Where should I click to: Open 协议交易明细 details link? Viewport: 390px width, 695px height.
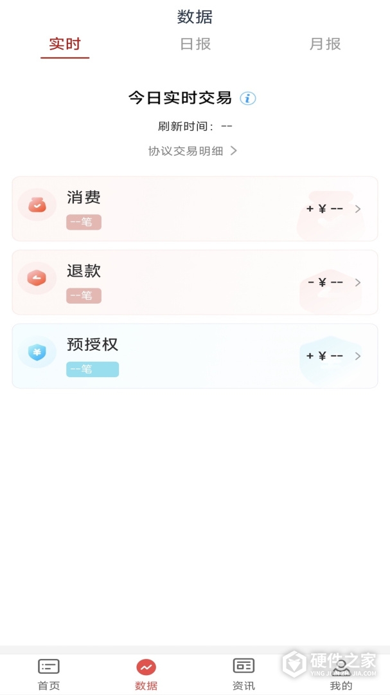(186, 151)
